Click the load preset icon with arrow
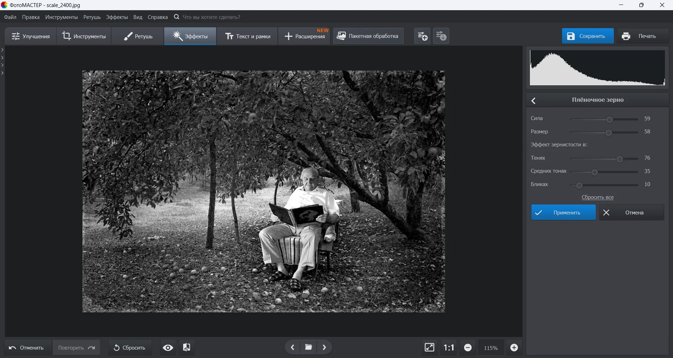This screenshot has width=673, height=358. (x=441, y=36)
